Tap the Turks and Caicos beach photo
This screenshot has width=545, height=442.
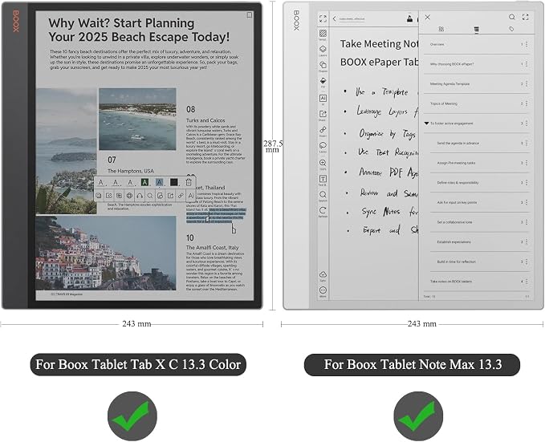(137, 120)
